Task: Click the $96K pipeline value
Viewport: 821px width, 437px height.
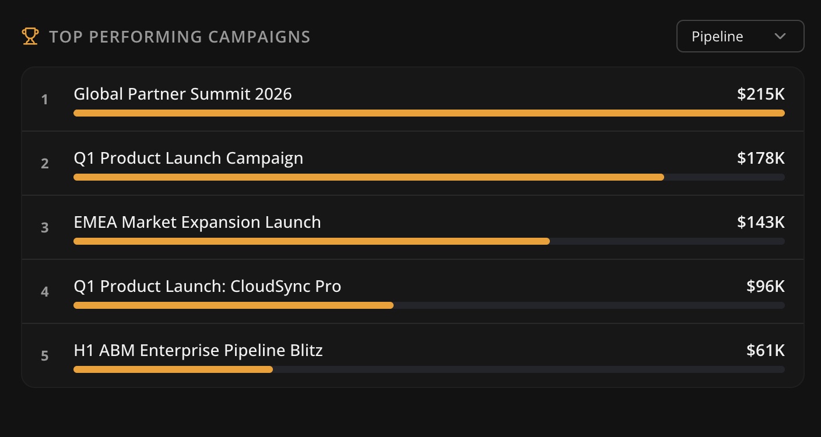Action: point(765,286)
